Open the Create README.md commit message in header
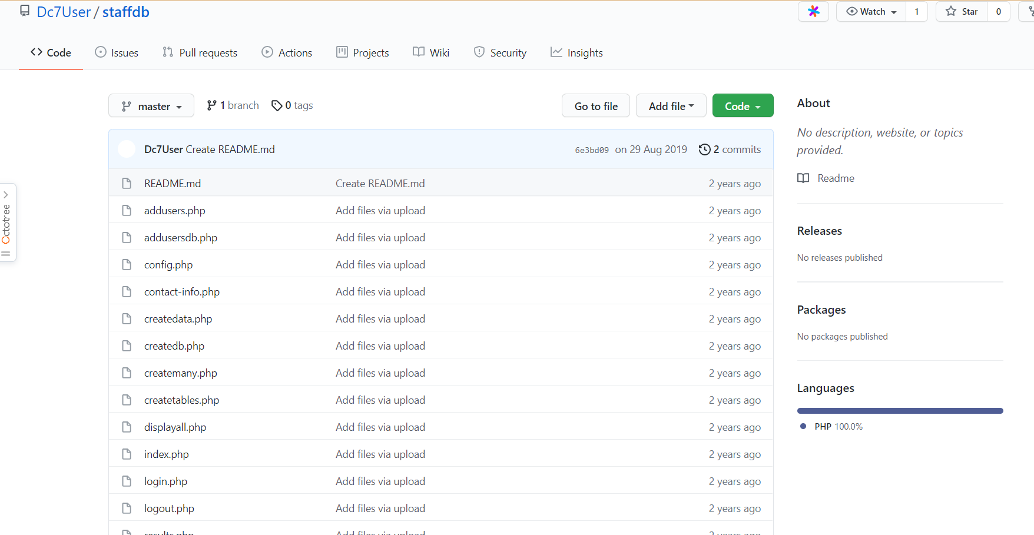Image resolution: width=1034 pixels, height=535 pixels. 230,149
